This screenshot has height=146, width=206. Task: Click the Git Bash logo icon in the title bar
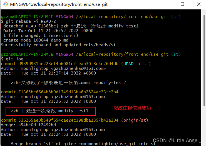(6, 4)
